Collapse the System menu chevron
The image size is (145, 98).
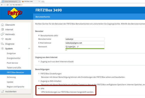pos(29,49)
